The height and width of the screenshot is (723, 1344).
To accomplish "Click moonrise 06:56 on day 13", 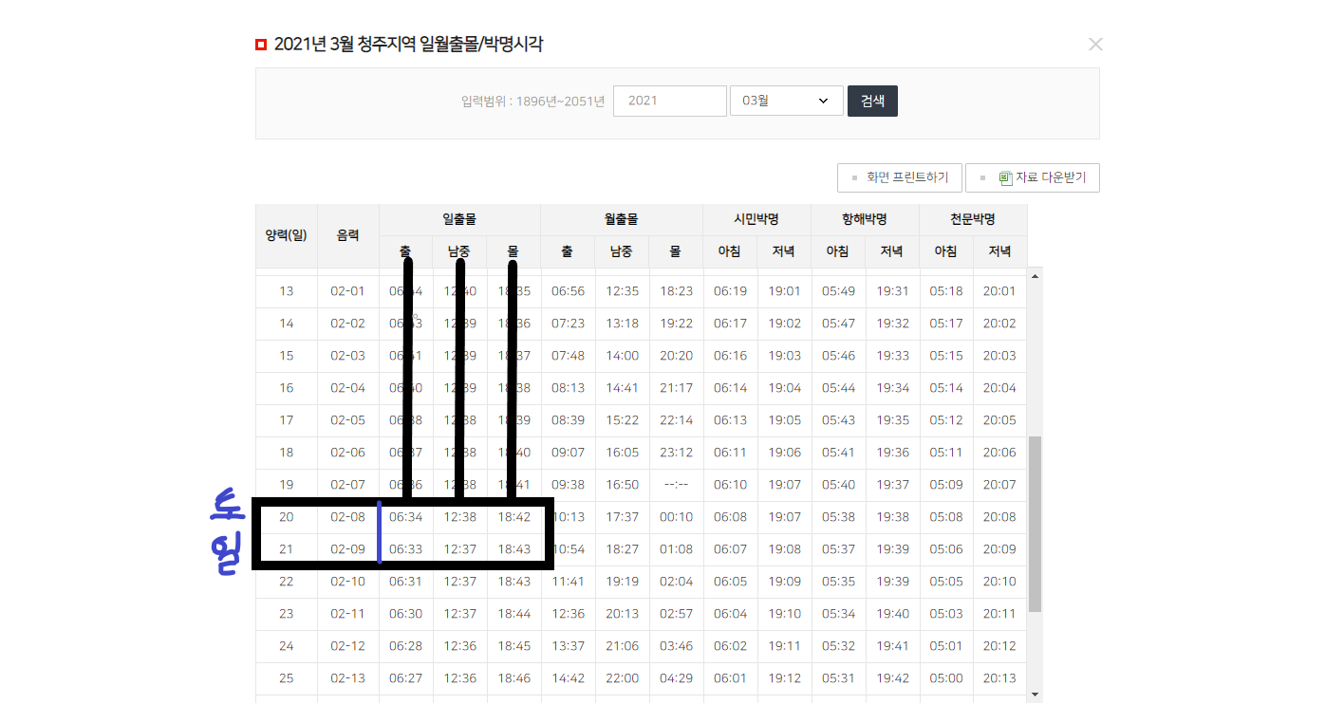I will tap(568, 291).
